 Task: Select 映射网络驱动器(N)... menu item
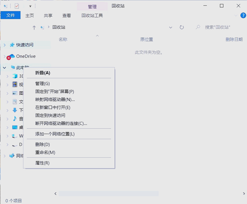click(69, 99)
